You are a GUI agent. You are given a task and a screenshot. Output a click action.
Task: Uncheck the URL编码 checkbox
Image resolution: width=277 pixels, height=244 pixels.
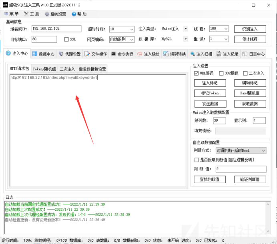(x=196, y=73)
